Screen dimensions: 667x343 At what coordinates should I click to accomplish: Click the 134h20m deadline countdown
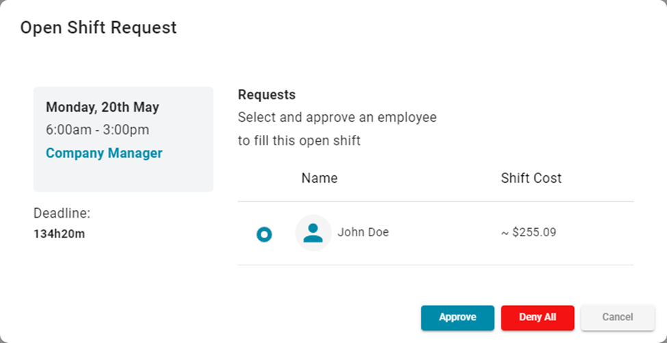click(x=60, y=234)
